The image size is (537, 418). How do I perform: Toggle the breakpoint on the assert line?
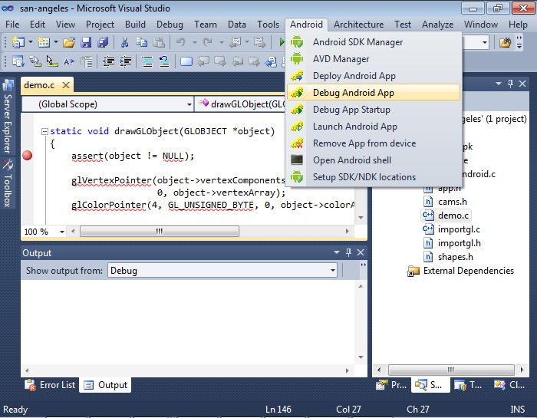28,156
